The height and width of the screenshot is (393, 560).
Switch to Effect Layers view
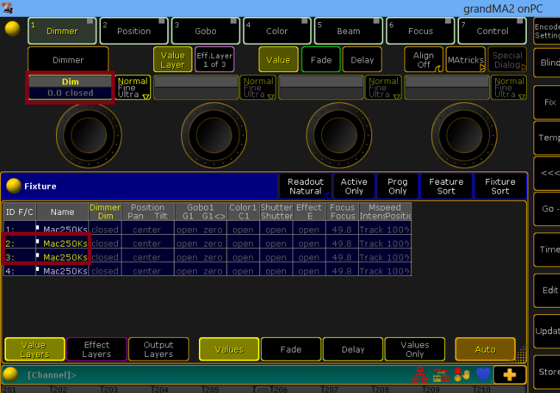point(97,349)
